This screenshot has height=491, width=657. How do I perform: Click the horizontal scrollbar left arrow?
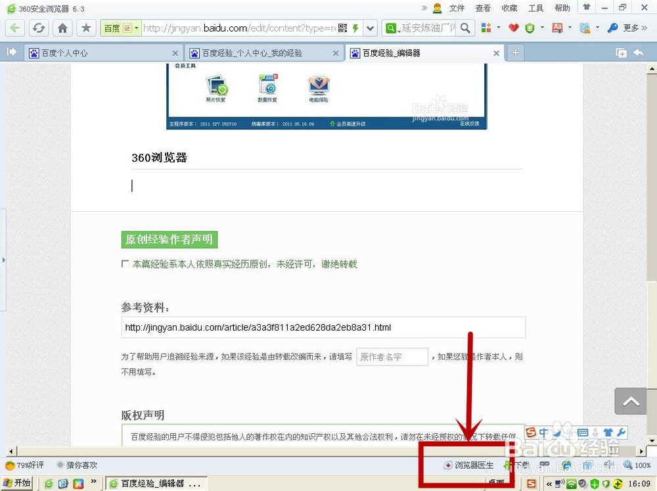pyautogui.click(x=11, y=451)
